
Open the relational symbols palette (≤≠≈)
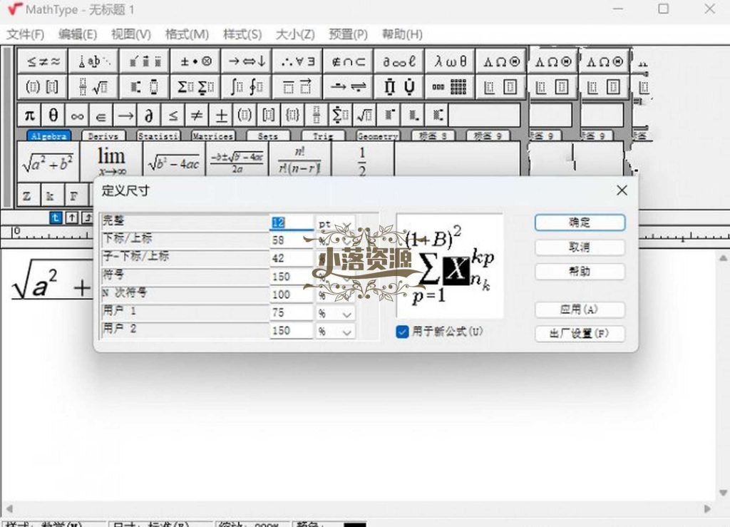point(43,61)
